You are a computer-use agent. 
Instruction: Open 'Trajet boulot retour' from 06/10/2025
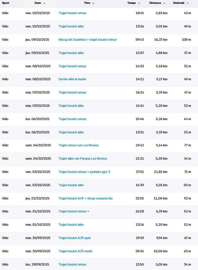coord(72,119)
